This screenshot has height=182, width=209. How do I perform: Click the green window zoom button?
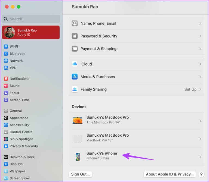click(19, 7)
